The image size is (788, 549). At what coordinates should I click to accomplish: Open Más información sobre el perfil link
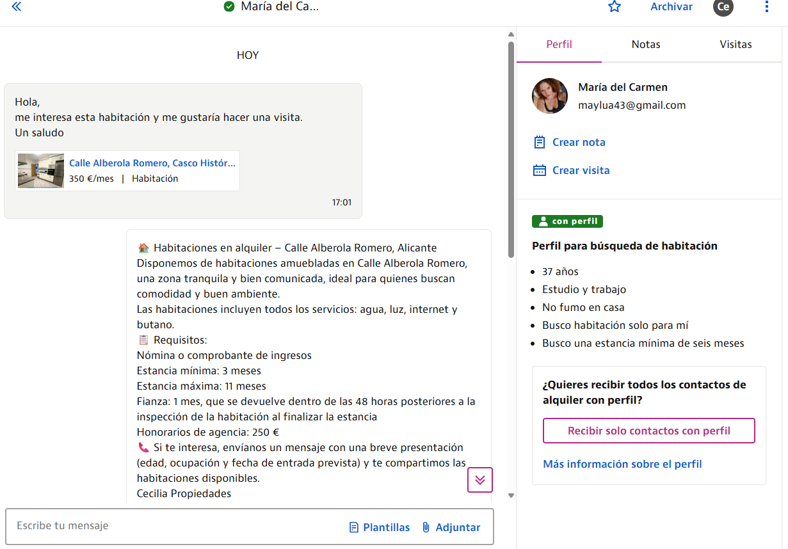click(622, 464)
